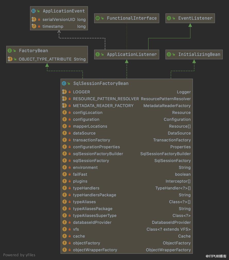Click the class icon beside ApplicationEvent
229x260 pixels.
point(33,11)
